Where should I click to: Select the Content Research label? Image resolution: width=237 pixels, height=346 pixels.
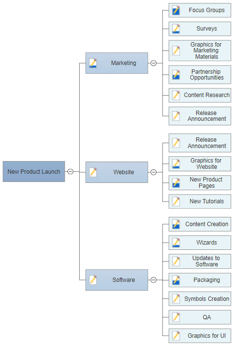(x=206, y=95)
